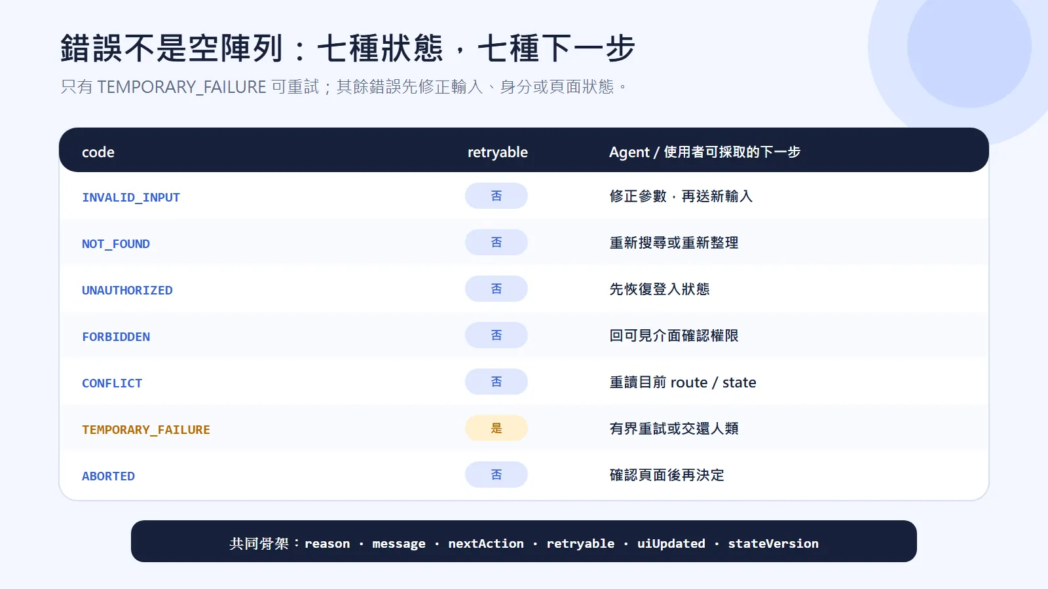The width and height of the screenshot is (1048, 589).
Task: Select the text 先恢復登入狀態
Action: point(660,289)
